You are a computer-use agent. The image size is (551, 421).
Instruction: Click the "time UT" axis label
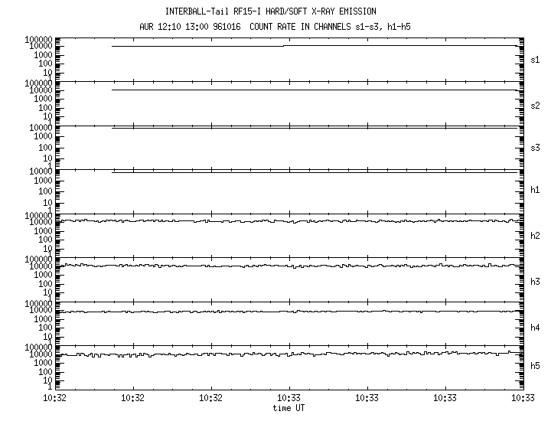pos(291,408)
